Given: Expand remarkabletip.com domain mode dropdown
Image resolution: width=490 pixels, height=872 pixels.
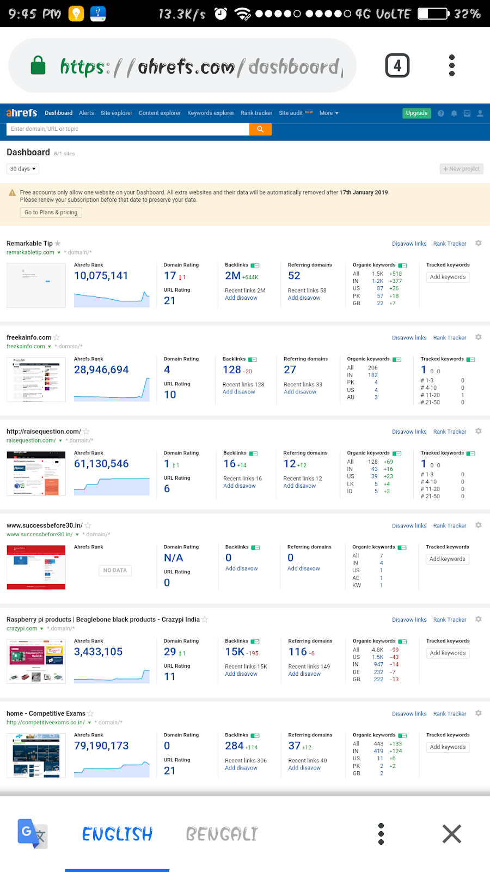Looking at the screenshot, I should click(x=59, y=253).
